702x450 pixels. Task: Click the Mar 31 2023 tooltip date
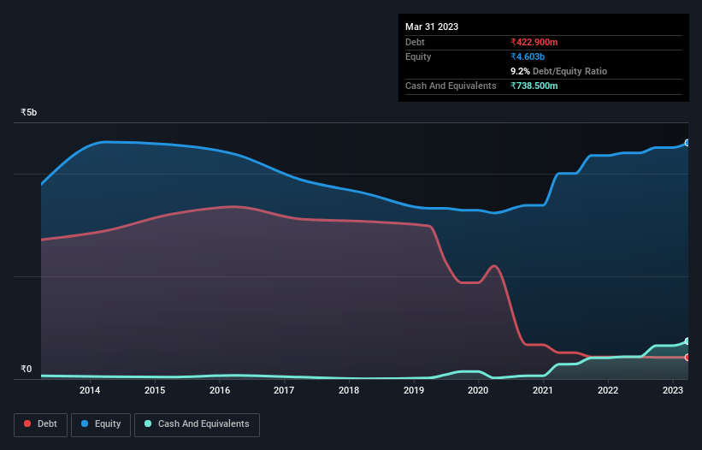(432, 27)
